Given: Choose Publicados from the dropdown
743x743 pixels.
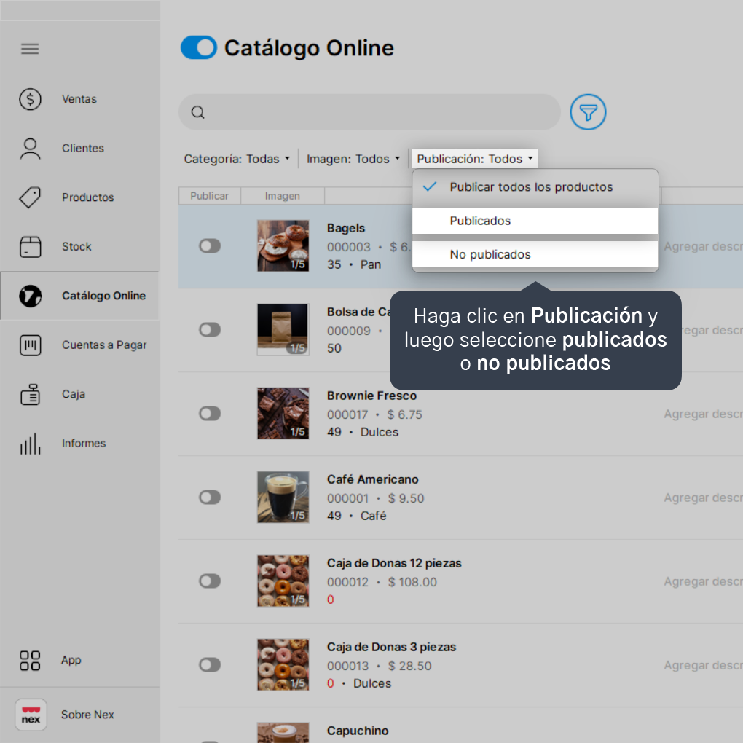Looking at the screenshot, I should click(535, 221).
